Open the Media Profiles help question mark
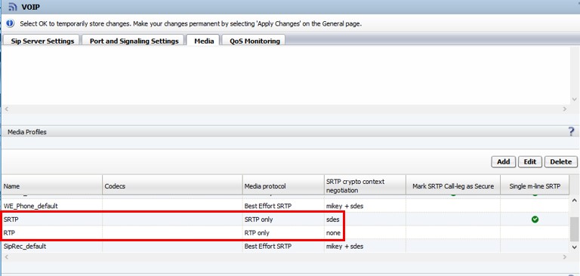 571,131
